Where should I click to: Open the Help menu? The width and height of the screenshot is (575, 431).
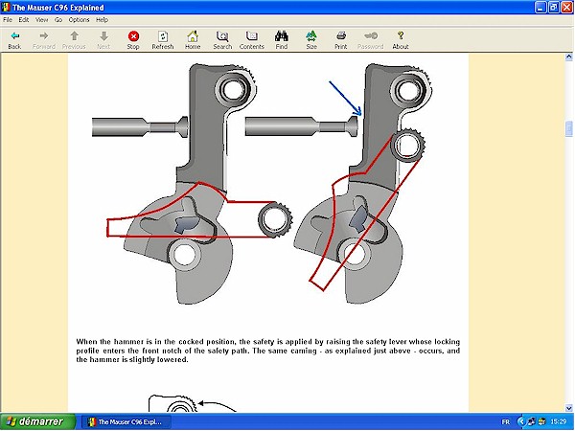102,20
